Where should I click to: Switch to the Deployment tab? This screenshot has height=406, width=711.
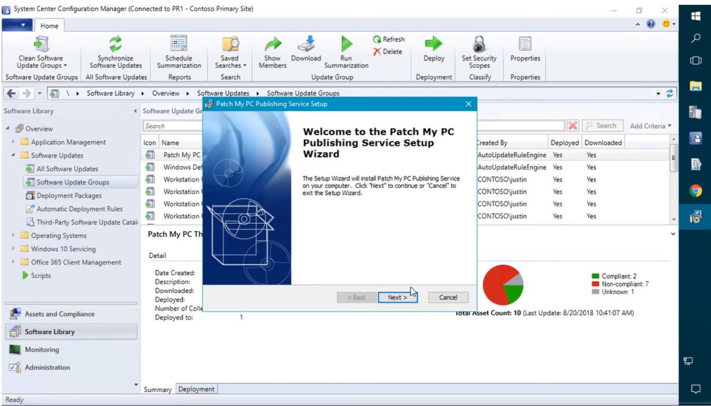pos(196,389)
